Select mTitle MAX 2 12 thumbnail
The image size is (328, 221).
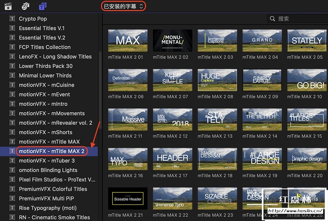point(172,119)
